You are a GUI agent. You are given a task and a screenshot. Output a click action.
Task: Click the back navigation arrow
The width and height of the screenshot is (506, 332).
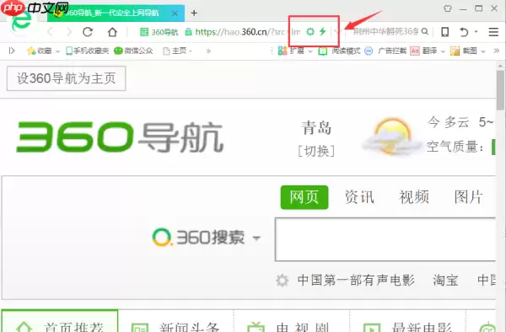point(50,32)
